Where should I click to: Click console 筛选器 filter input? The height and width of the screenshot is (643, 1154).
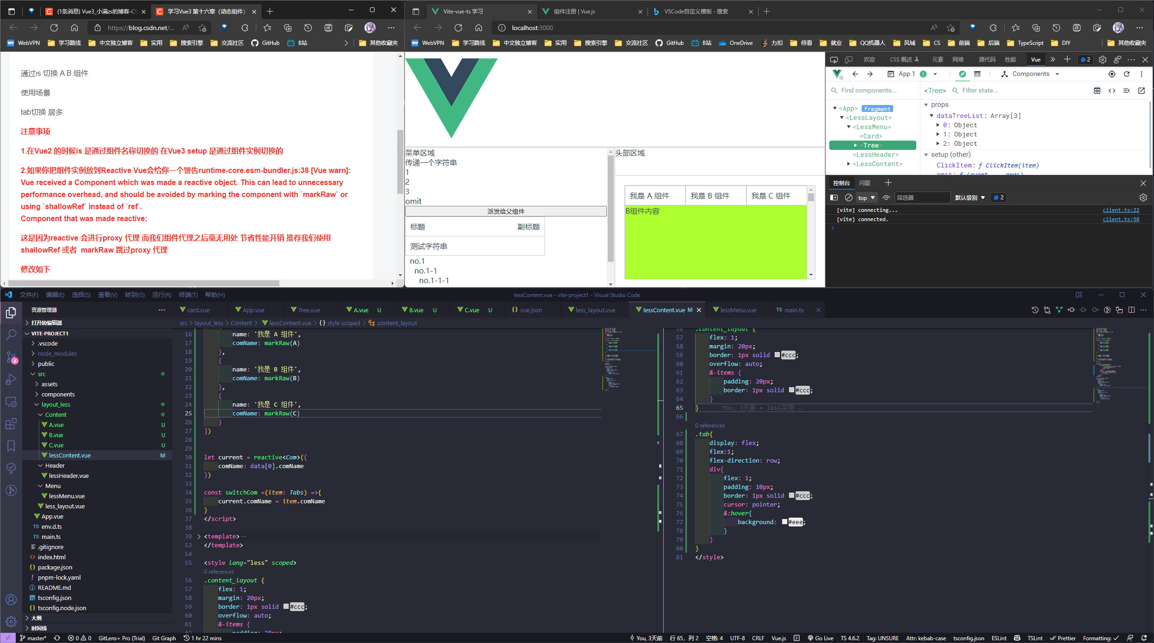click(x=922, y=198)
